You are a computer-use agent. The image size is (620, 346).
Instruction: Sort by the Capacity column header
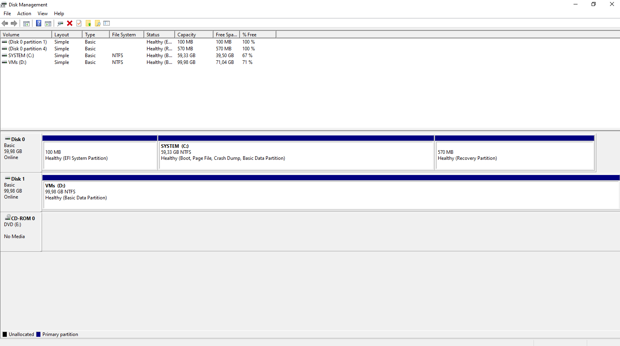point(194,35)
